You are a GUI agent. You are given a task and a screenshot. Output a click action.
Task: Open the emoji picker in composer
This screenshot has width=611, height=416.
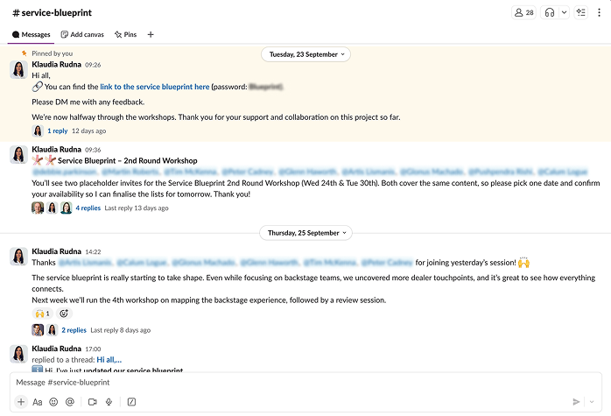click(53, 402)
